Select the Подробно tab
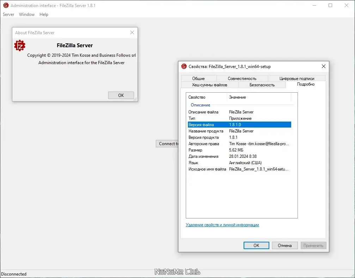This screenshot has height=278, width=355. 306,84
